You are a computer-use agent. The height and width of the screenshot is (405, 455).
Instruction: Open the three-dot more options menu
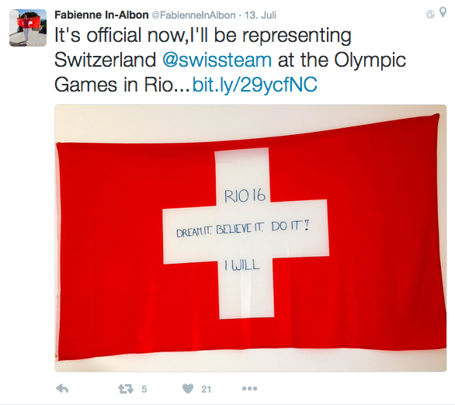click(x=249, y=389)
